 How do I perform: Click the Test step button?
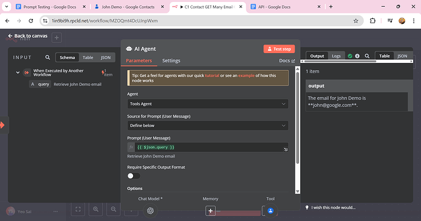pyautogui.click(x=279, y=49)
